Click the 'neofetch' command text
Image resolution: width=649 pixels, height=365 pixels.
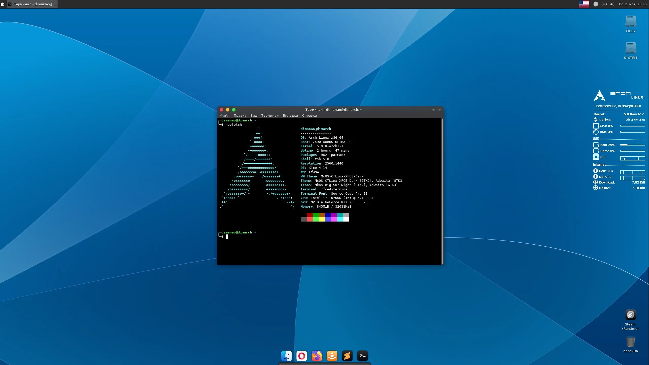(x=233, y=124)
